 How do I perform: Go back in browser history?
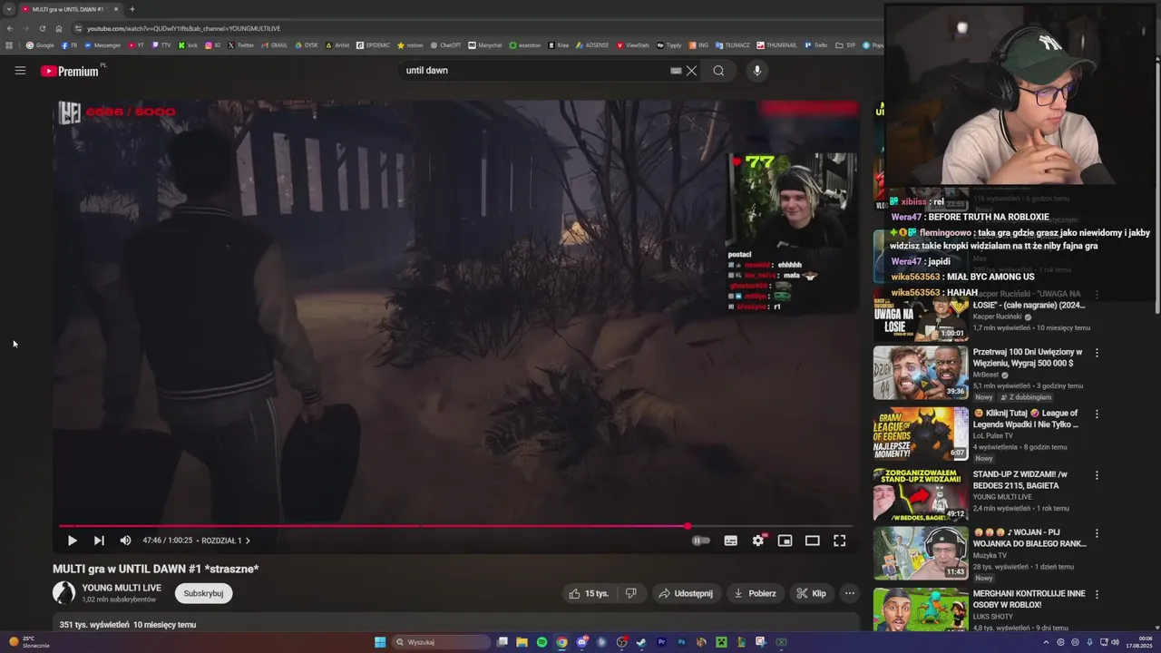pos(9,28)
